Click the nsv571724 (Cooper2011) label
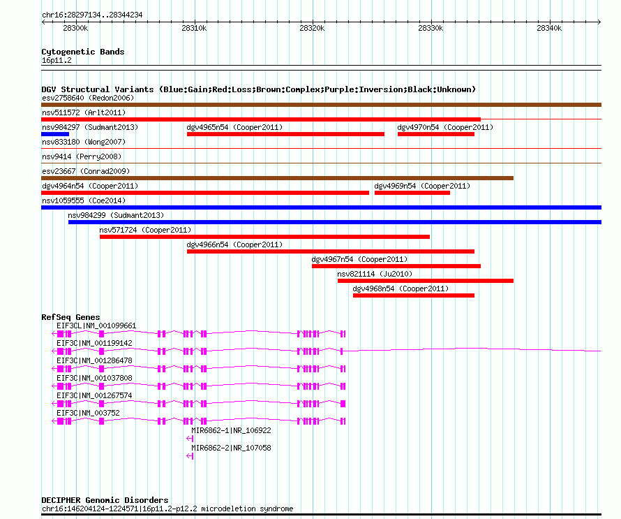Image resolution: width=621 pixels, height=519 pixels. tap(145, 230)
